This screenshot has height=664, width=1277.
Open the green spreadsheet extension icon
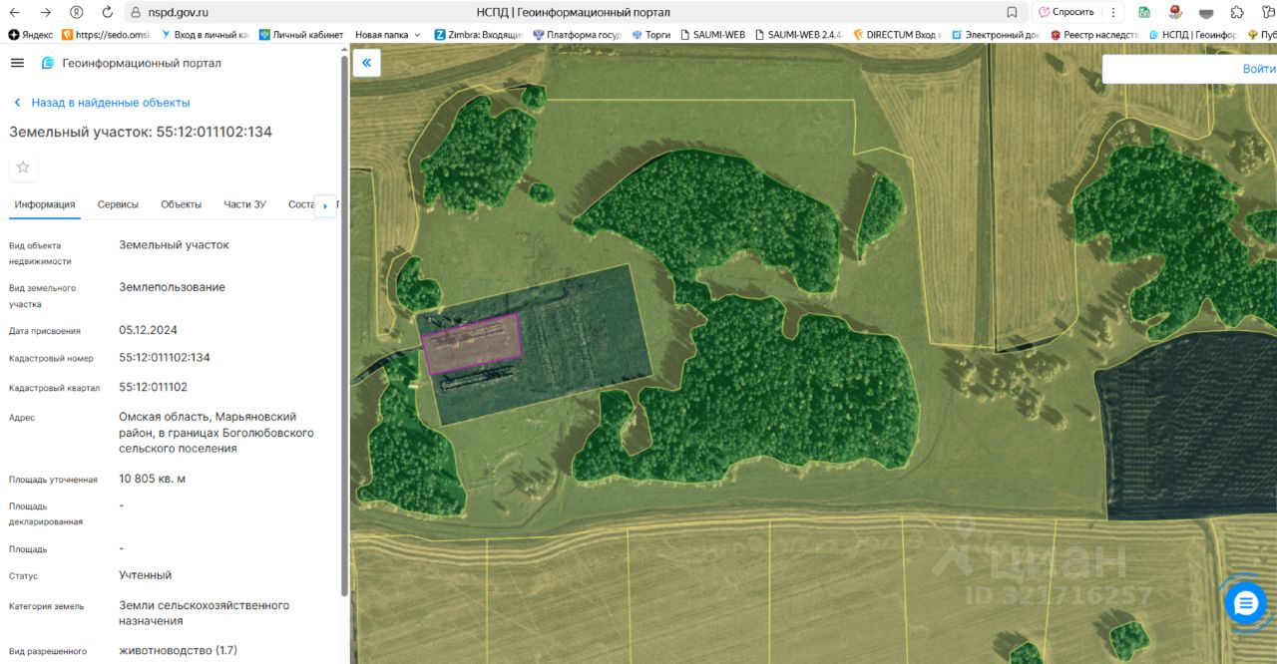coord(1144,12)
